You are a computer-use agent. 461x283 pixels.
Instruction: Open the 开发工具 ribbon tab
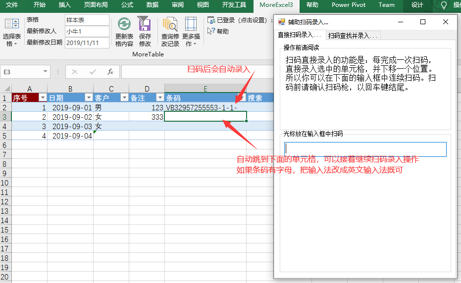click(234, 5)
